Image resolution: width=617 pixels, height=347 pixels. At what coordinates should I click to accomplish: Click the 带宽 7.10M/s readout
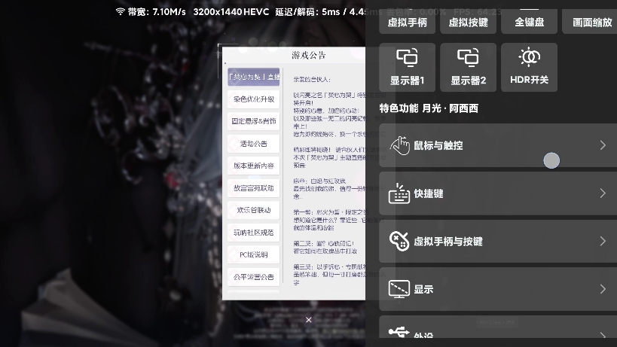pyautogui.click(x=157, y=12)
